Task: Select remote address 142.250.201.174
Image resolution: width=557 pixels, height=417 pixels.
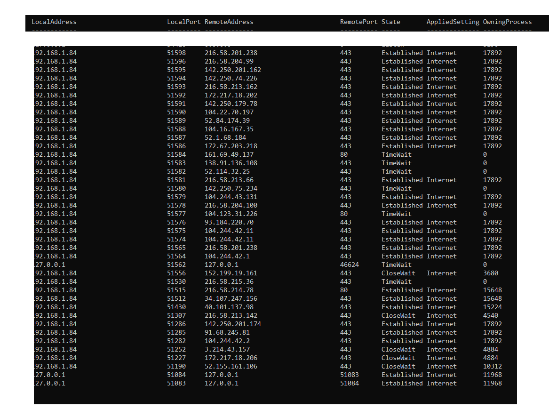Action: tap(233, 324)
